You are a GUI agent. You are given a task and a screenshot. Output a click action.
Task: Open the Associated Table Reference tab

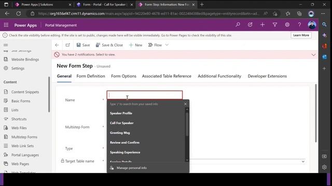pos(167,76)
